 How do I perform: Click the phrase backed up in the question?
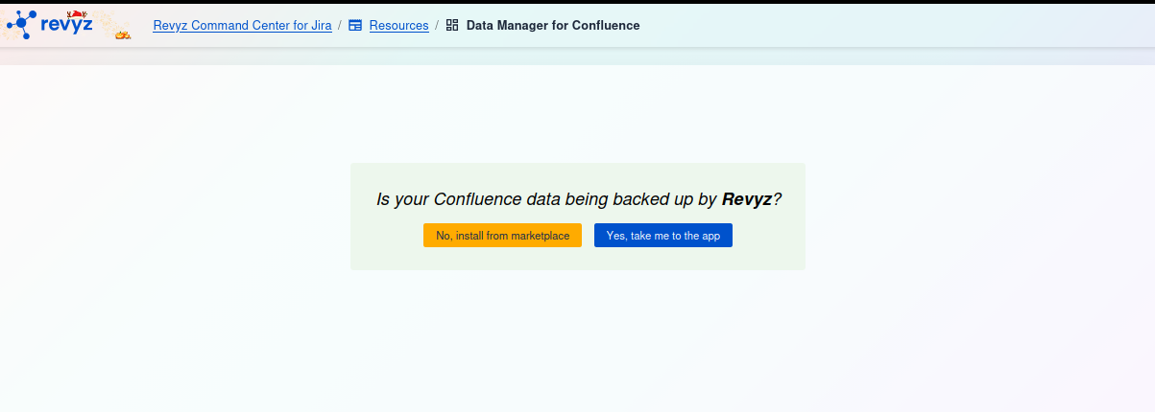pos(652,199)
